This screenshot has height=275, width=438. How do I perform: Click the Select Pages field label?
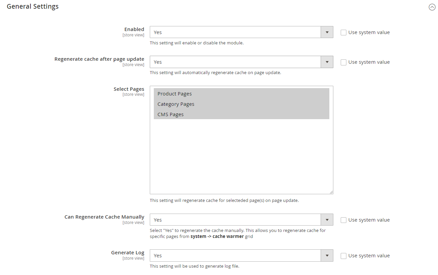pyautogui.click(x=129, y=89)
